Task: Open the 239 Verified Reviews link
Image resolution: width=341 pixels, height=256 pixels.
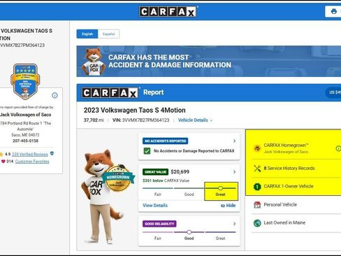Action: (x=30, y=154)
